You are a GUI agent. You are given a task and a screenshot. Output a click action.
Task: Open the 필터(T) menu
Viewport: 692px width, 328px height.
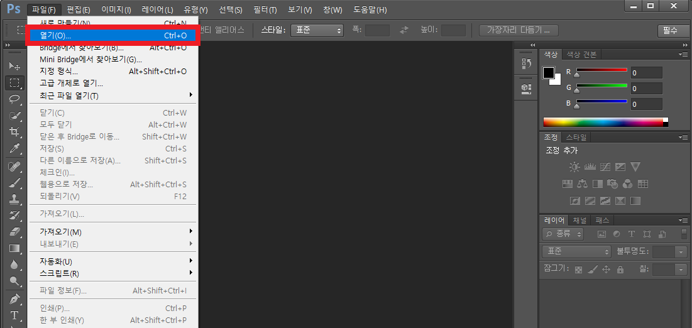click(x=265, y=9)
